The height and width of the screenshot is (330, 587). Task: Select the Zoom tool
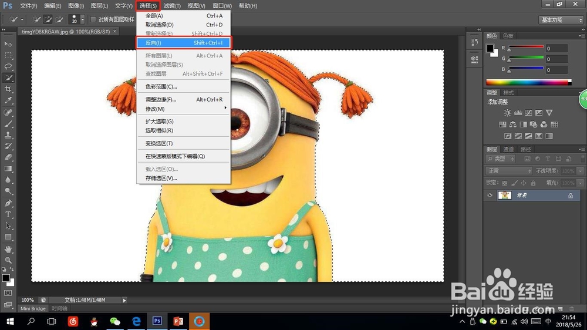pos(8,260)
